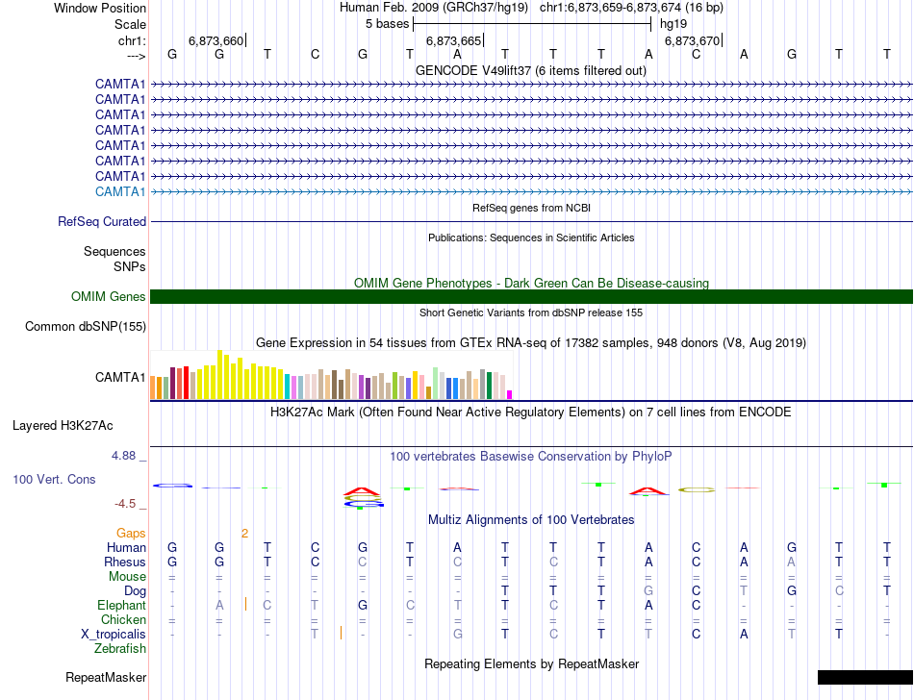Select the SNPs track label
Screen dimensions: 914x700
130,266
